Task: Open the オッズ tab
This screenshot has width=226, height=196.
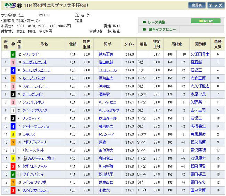Action: click(216, 5)
